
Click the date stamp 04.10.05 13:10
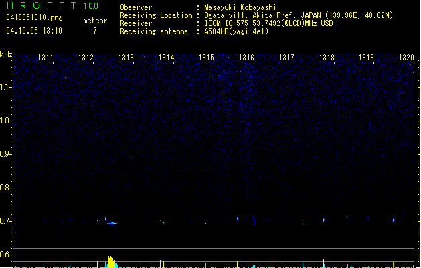(34, 31)
